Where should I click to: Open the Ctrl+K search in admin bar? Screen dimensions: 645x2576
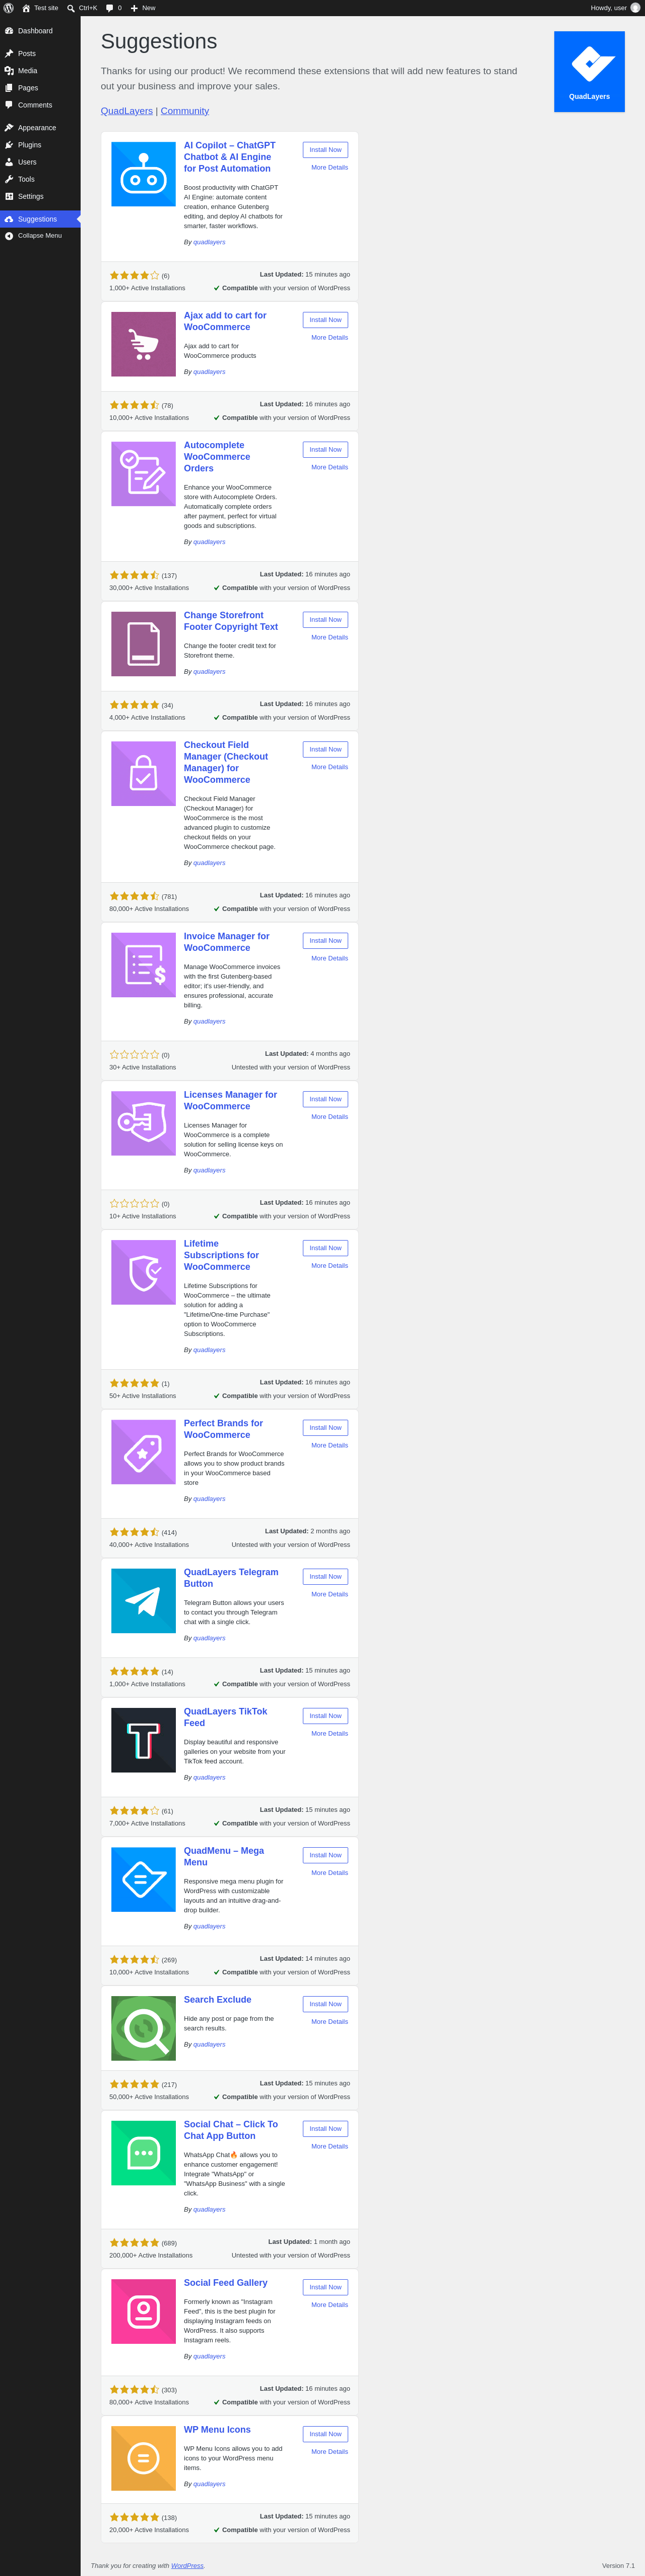pyautogui.click(x=82, y=8)
